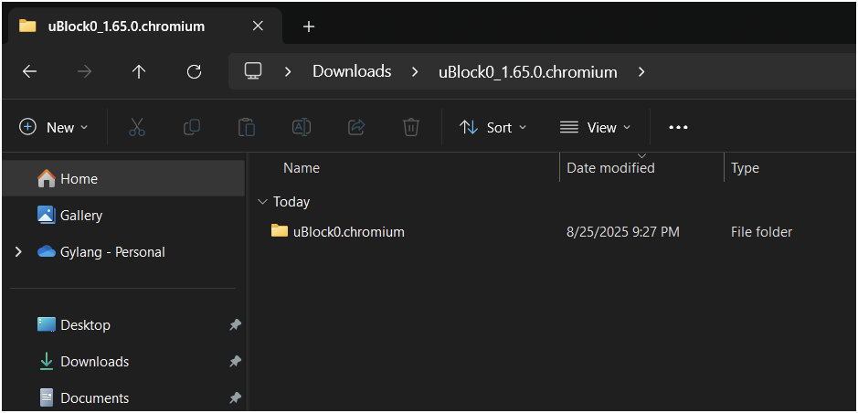
Task: Click the Delete trash can icon
Action: pyautogui.click(x=411, y=127)
